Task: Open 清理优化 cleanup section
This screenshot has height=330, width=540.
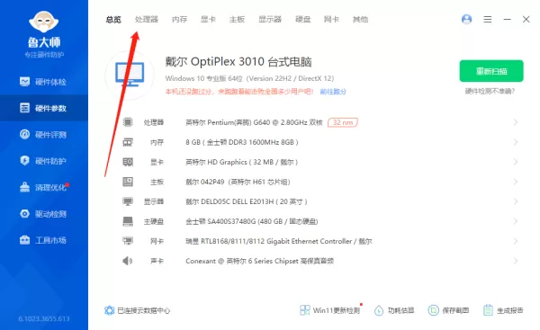Action: [43, 187]
